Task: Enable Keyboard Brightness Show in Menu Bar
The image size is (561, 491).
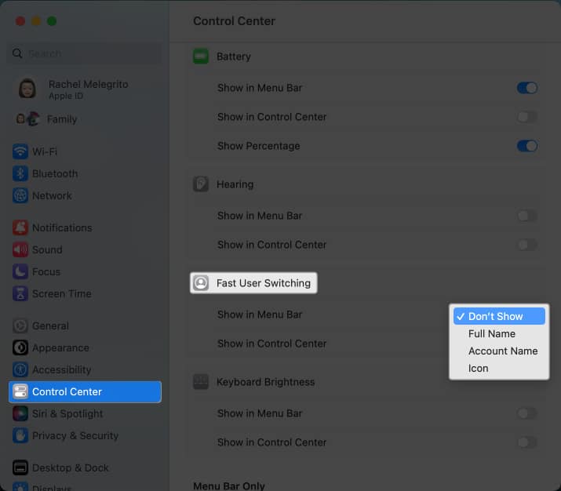Action: tap(527, 413)
